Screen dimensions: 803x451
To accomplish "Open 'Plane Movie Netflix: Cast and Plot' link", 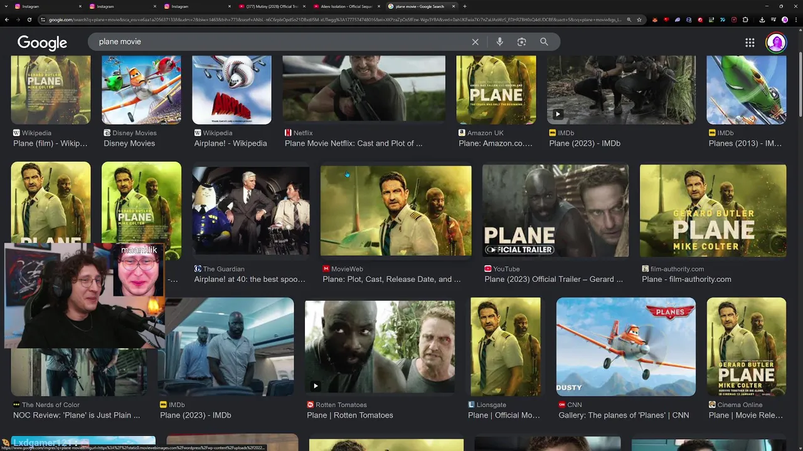I will point(353,143).
